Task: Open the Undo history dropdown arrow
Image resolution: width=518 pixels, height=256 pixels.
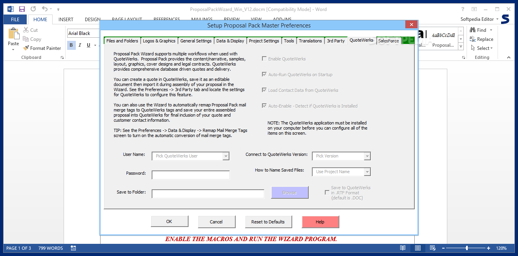Action: pyautogui.click(x=51, y=9)
